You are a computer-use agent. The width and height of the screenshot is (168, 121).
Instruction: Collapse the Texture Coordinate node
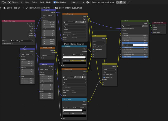click(3, 21)
